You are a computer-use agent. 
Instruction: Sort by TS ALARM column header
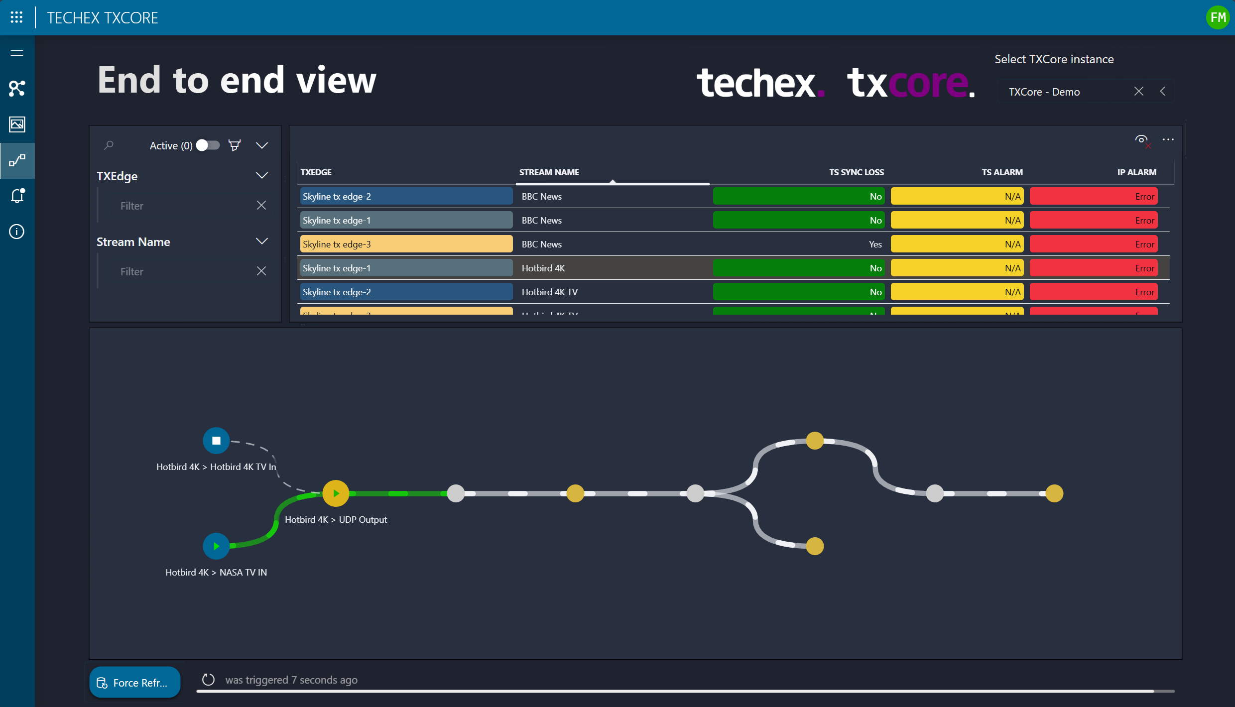pyautogui.click(x=1002, y=172)
